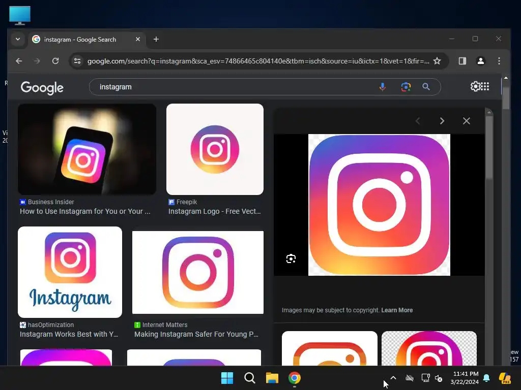Open related orange Instagram image thumbnail
The image size is (521, 390).
330,348
